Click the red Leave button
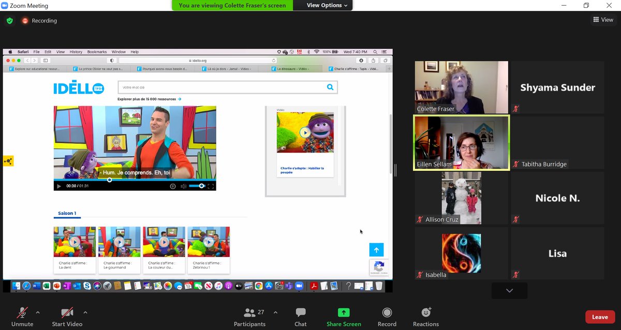The height and width of the screenshot is (330, 621). [600, 317]
